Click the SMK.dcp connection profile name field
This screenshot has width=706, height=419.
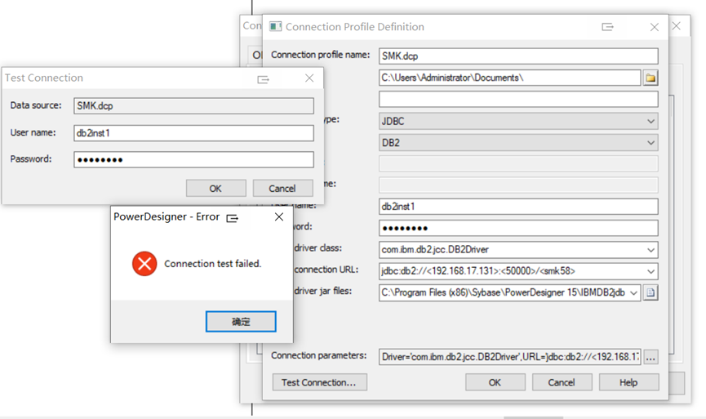518,56
